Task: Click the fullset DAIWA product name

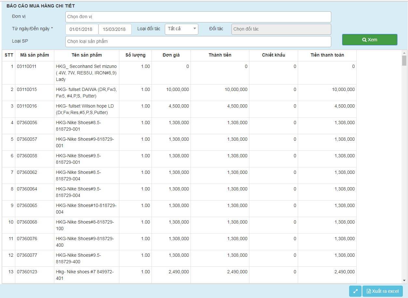Action: pyautogui.click(x=86, y=93)
